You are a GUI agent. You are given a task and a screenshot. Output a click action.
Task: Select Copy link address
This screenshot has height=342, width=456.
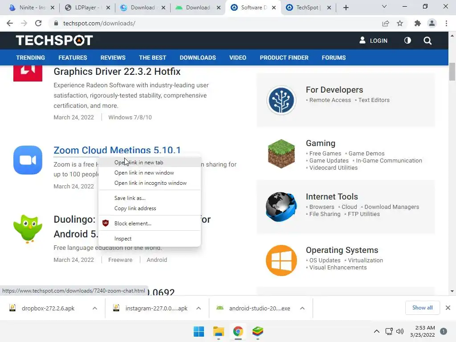150,208
